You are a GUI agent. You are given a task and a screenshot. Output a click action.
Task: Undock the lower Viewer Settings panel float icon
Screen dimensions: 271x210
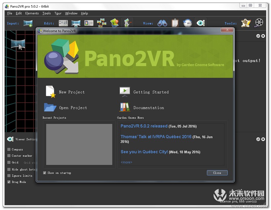[258, 139]
